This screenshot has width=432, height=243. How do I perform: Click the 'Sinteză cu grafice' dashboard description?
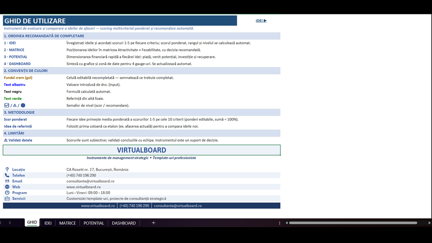pos(129,64)
